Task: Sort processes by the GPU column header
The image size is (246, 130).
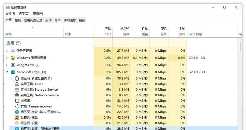Action: point(178,32)
